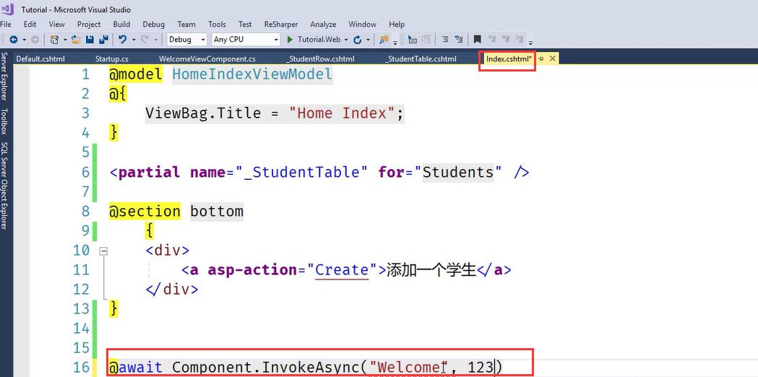Open the Analyze menu
This screenshot has width=758, height=377.
pos(323,24)
